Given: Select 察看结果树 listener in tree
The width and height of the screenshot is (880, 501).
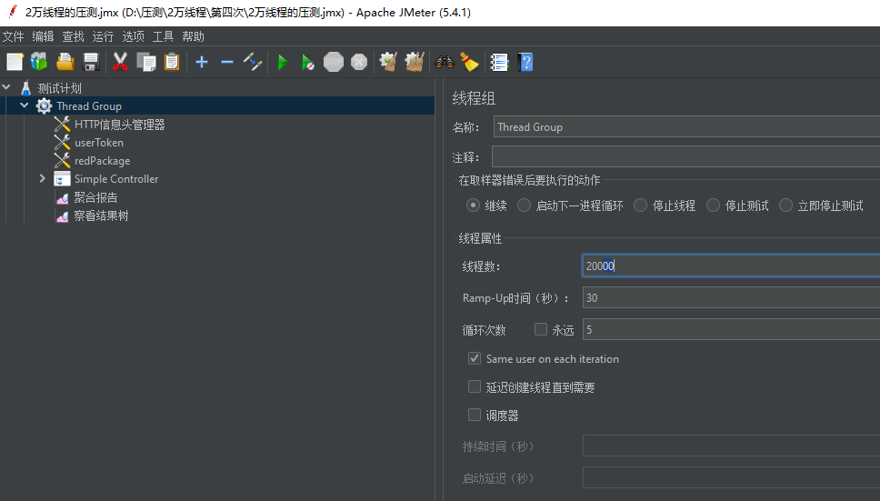Looking at the screenshot, I should pyautogui.click(x=102, y=216).
